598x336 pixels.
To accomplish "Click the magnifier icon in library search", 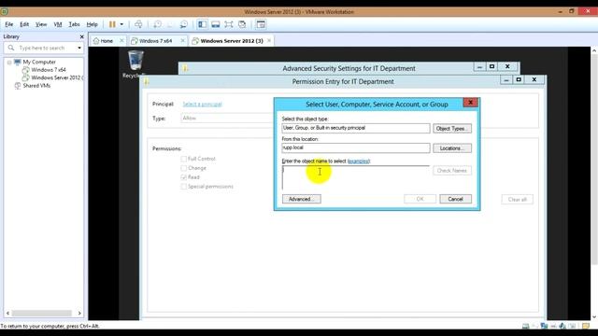I will [x=11, y=48].
